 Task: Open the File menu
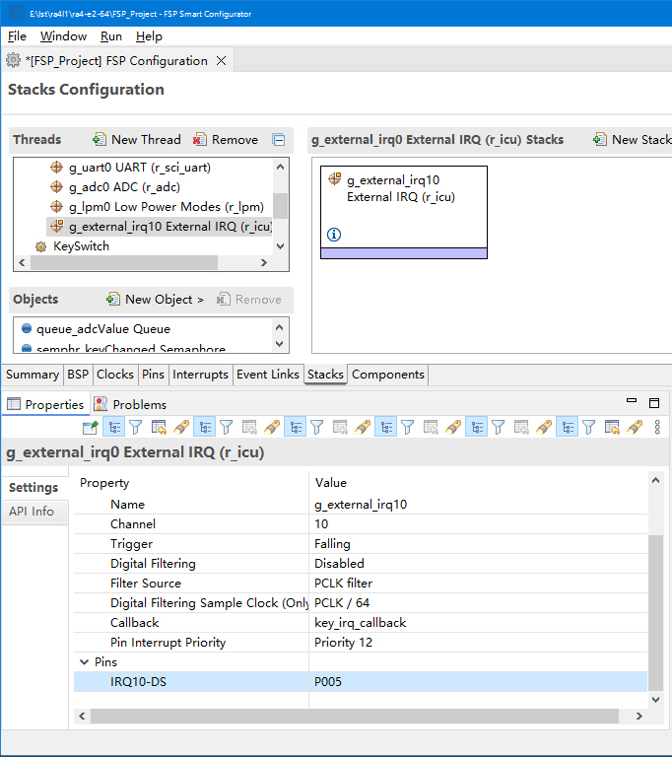click(x=17, y=36)
